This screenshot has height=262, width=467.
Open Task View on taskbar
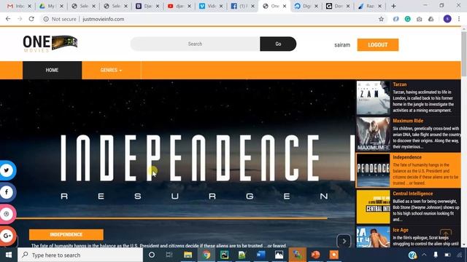pos(169,255)
